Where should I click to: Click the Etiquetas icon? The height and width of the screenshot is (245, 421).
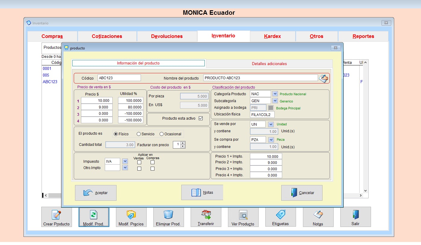click(x=281, y=217)
